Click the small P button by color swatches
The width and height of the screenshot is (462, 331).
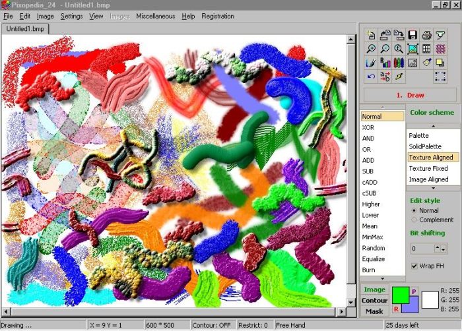[x=414, y=291]
